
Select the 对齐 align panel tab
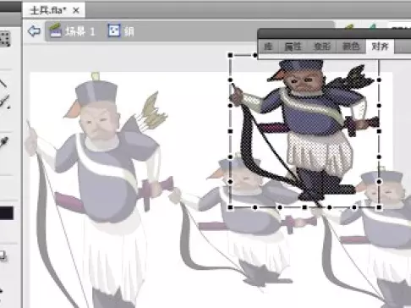[x=380, y=47]
